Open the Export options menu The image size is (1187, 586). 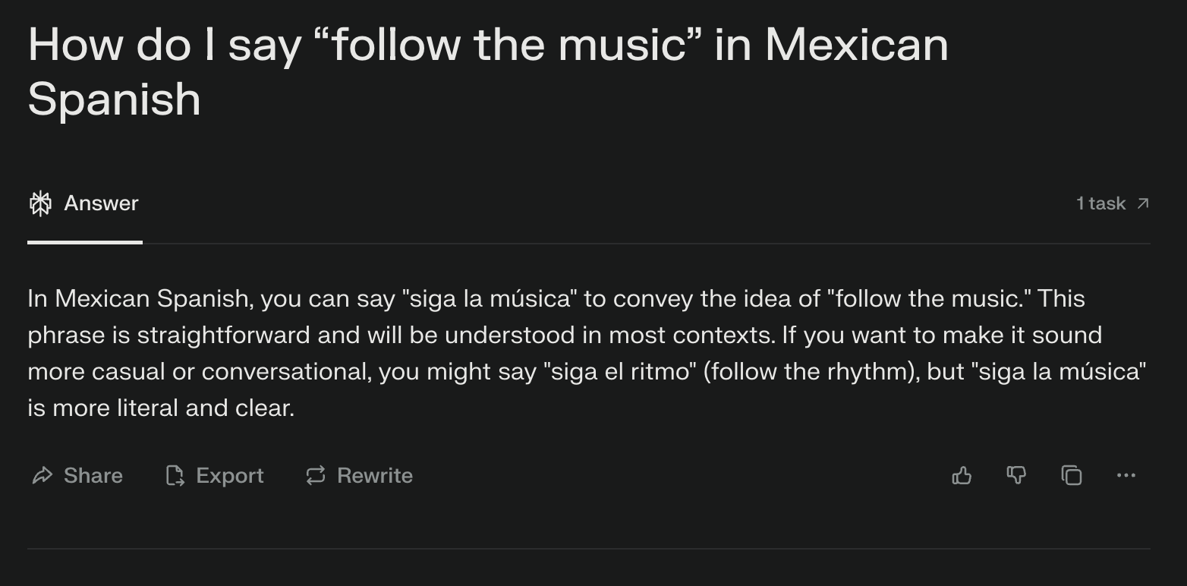click(229, 475)
